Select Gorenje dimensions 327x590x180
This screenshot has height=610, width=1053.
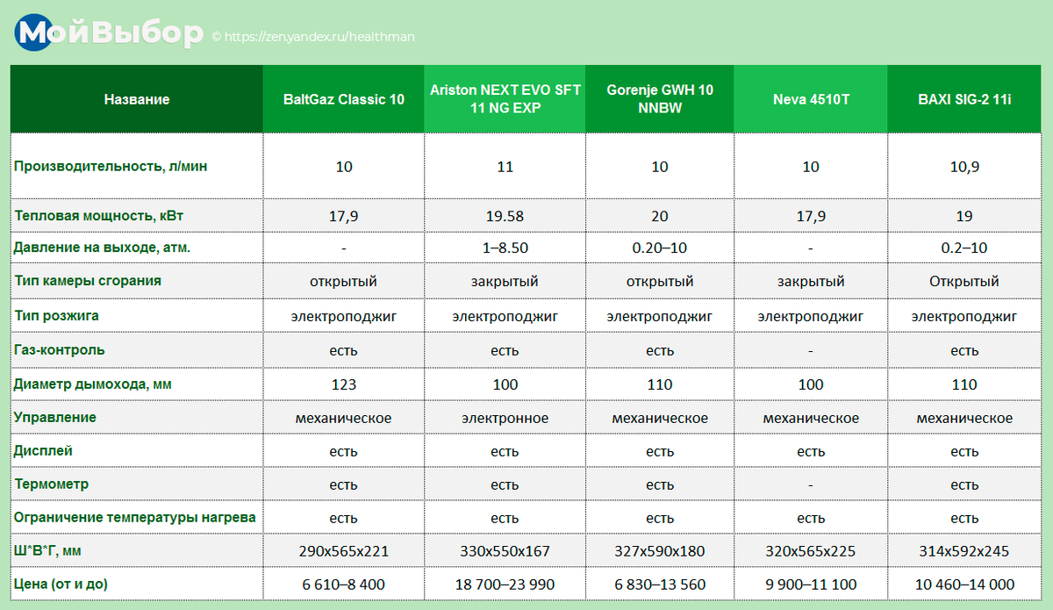pyautogui.click(x=660, y=551)
